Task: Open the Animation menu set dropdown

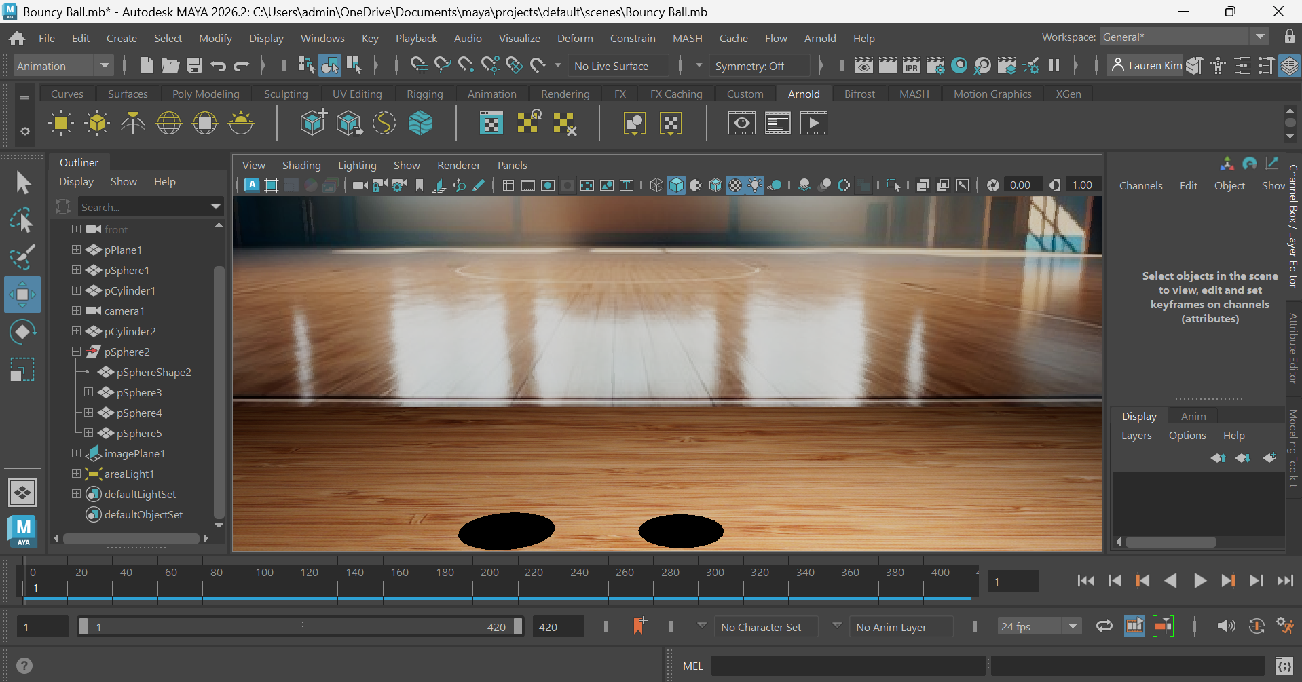Action: (x=105, y=66)
